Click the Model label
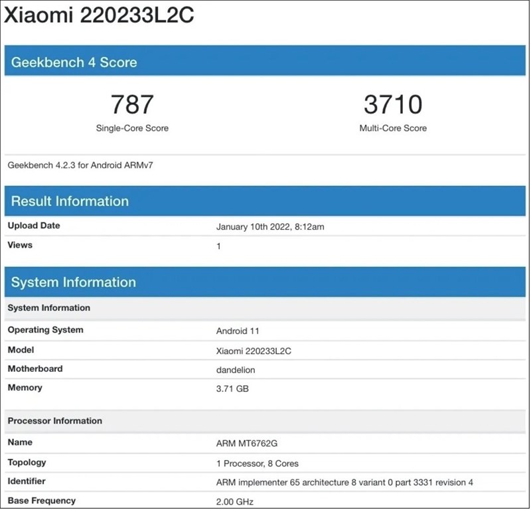The width and height of the screenshot is (531, 510). click(21, 350)
